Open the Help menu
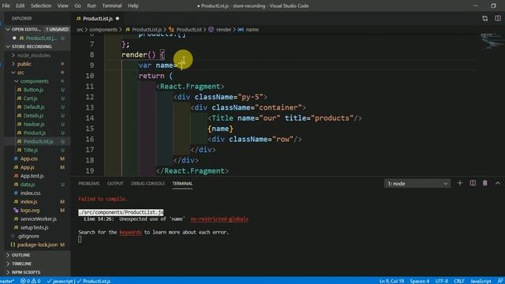505x284 pixels. tap(133, 6)
